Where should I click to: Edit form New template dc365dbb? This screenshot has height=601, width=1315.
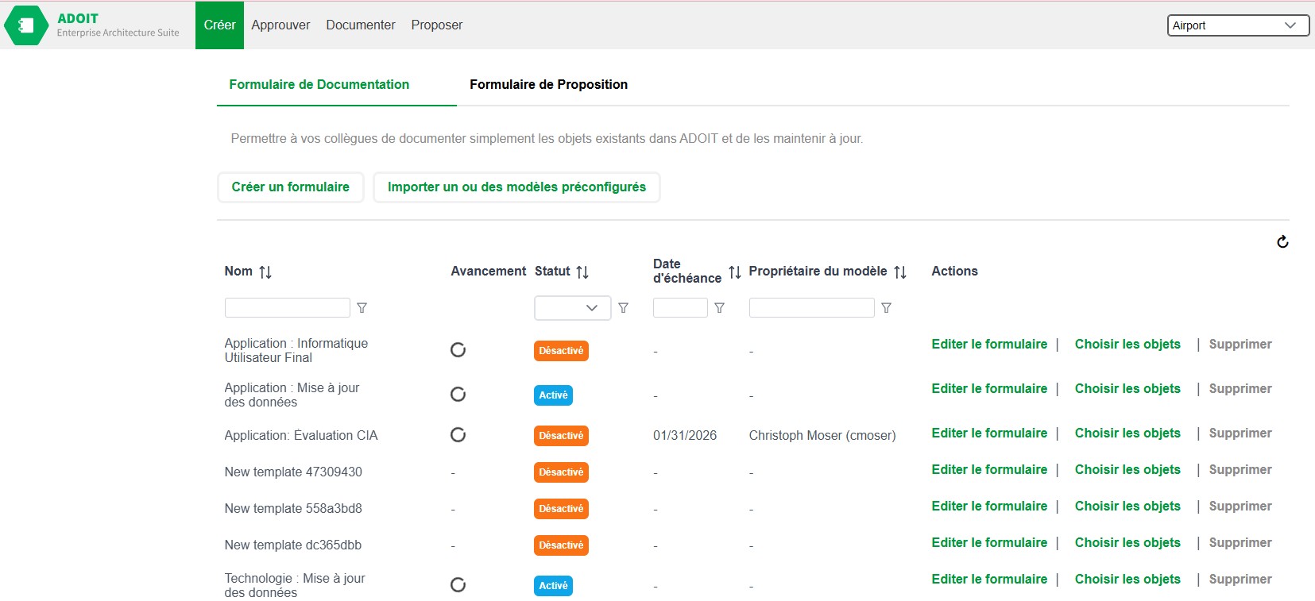point(989,543)
